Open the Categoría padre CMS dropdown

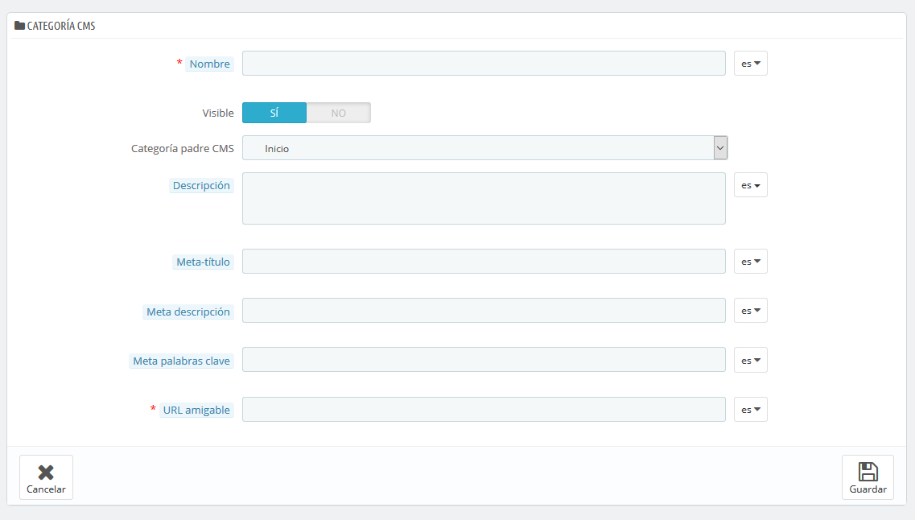pyautogui.click(x=484, y=148)
